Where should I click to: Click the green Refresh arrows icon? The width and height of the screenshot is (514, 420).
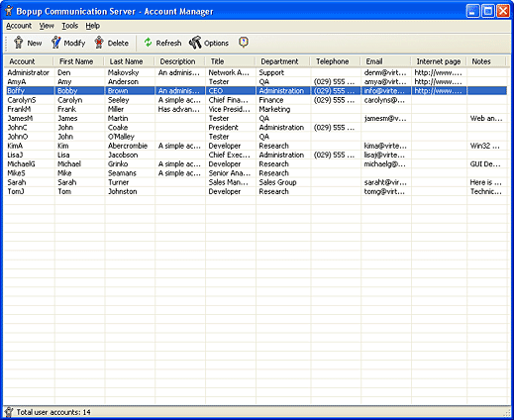[148, 43]
